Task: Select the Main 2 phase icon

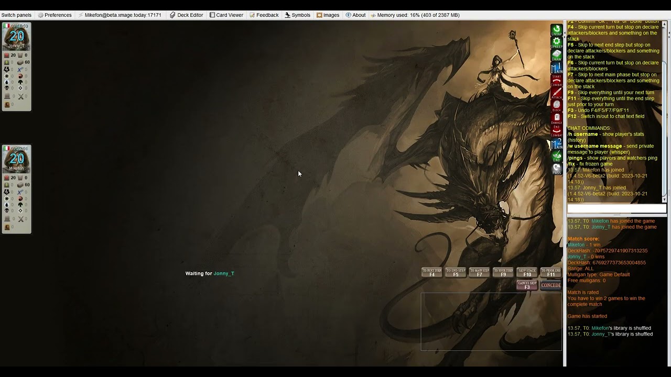Action: (556, 143)
